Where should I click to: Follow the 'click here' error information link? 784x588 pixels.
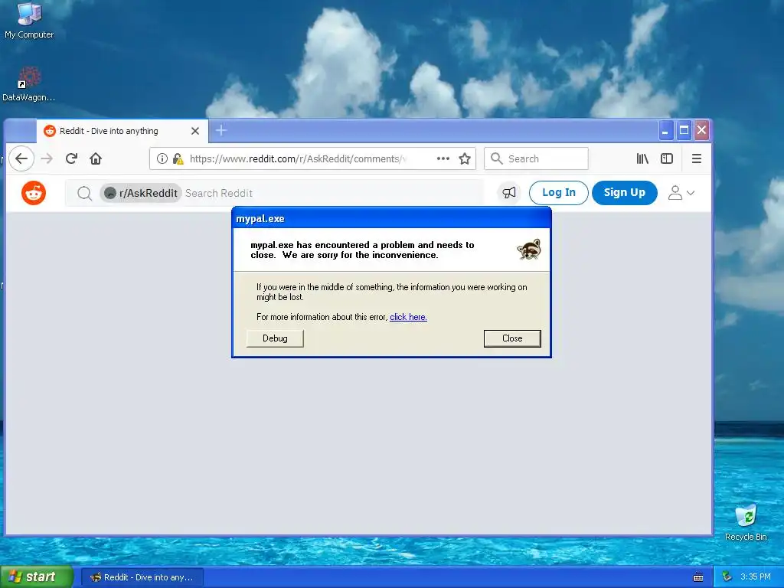pyautogui.click(x=408, y=317)
